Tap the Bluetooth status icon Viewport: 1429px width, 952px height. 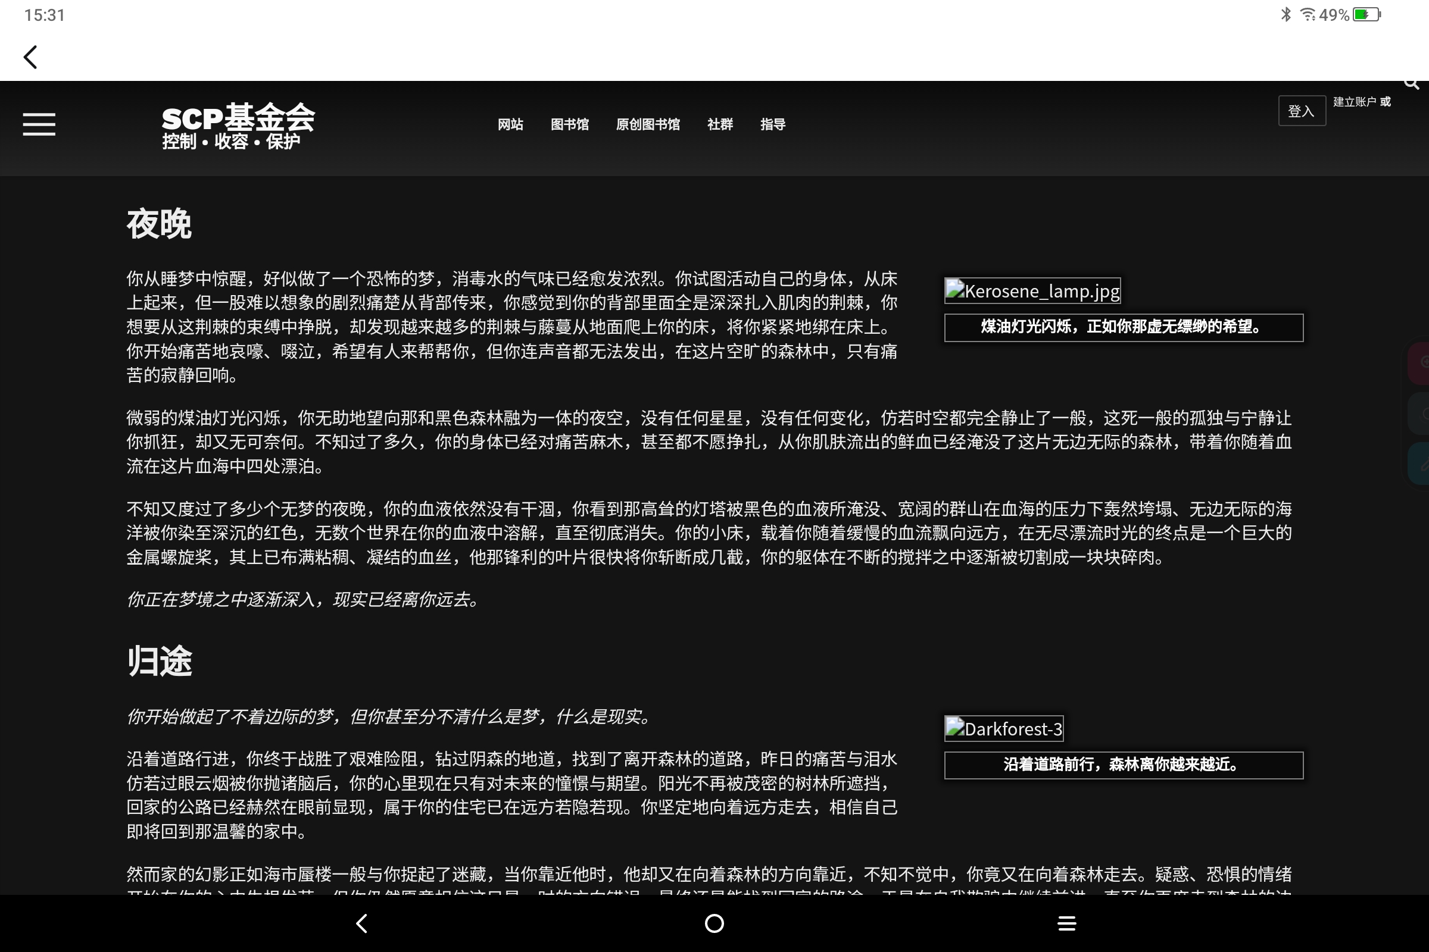click(1286, 14)
